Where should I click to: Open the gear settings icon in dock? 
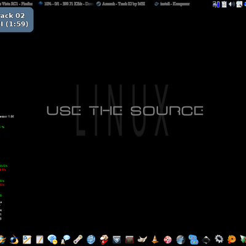[x=219, y=239]
